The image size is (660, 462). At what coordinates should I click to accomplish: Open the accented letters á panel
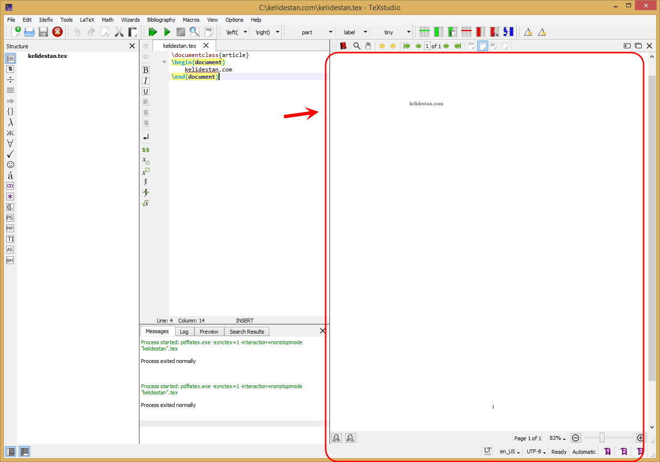click(10, 175)
